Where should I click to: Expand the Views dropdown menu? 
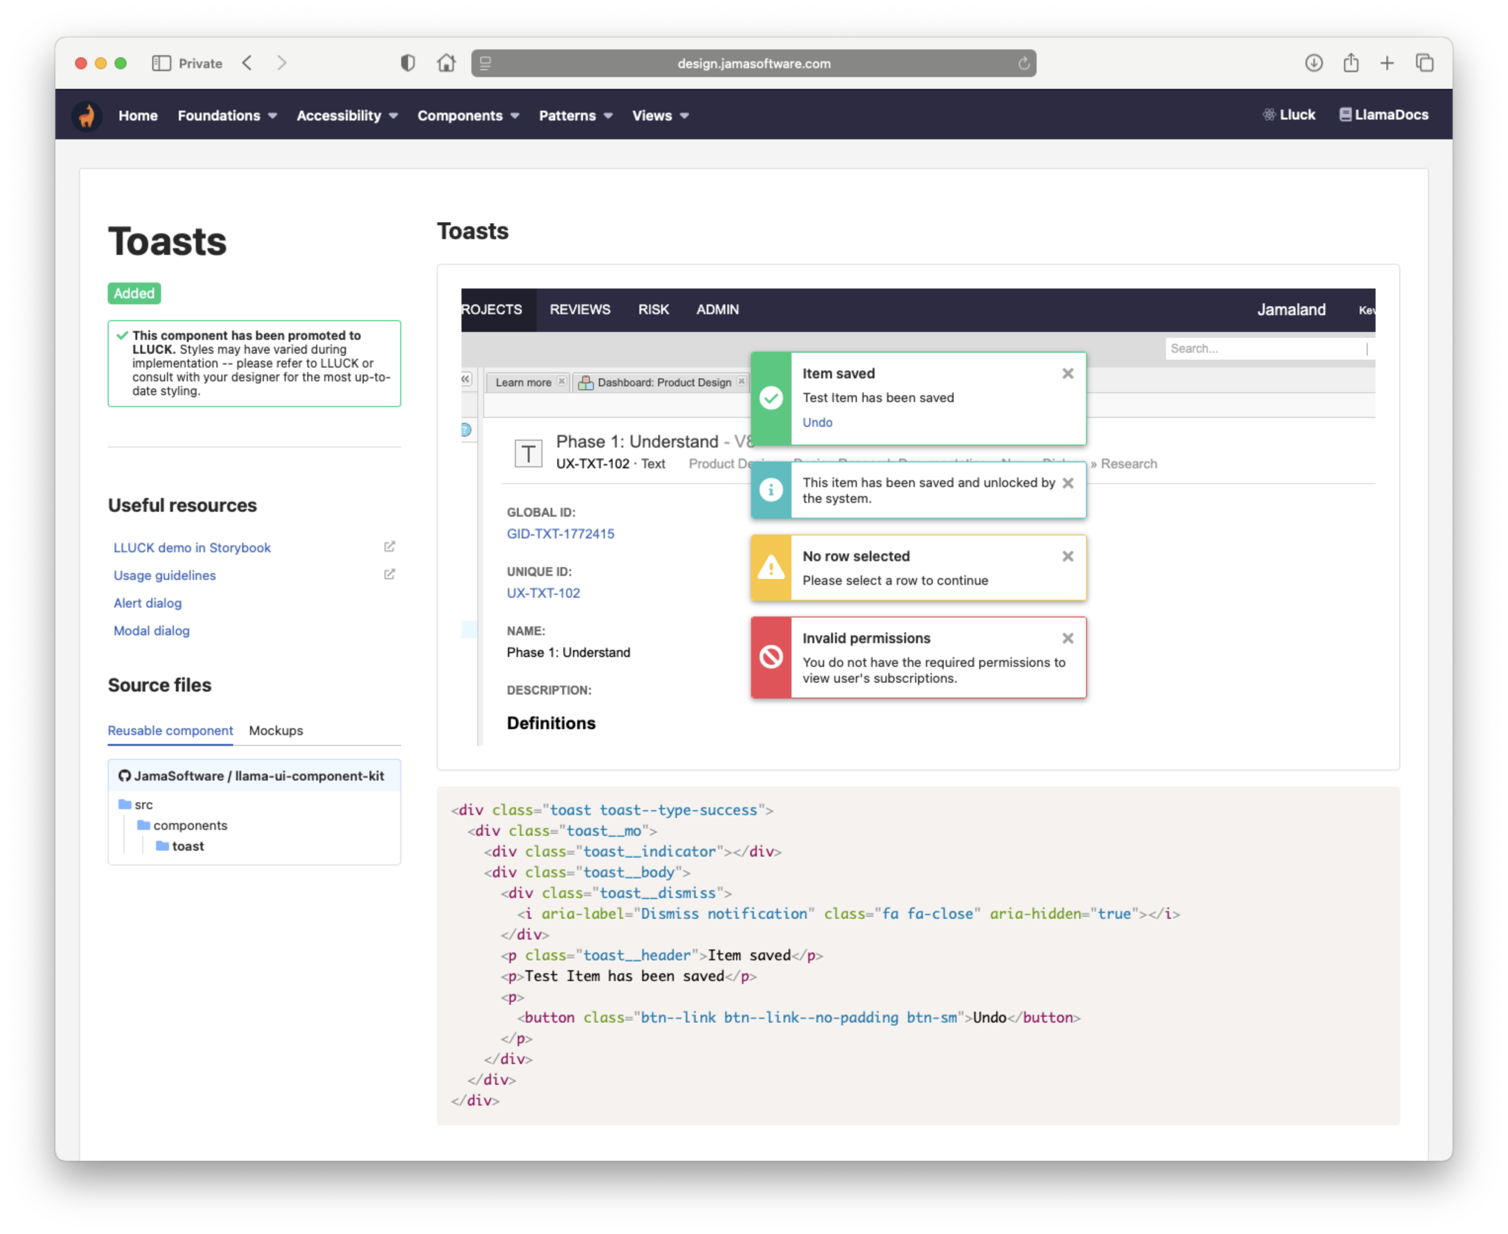click(x=660, y=115)
